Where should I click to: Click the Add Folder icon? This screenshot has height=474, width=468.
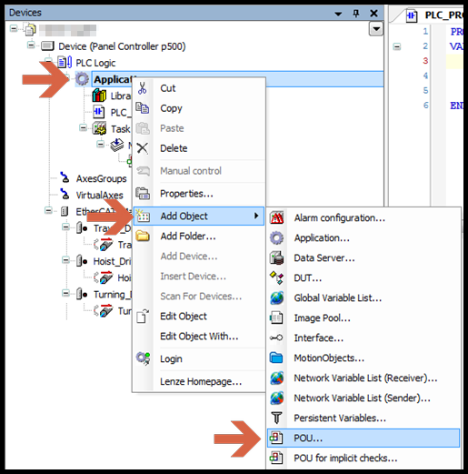click(143, 236)
